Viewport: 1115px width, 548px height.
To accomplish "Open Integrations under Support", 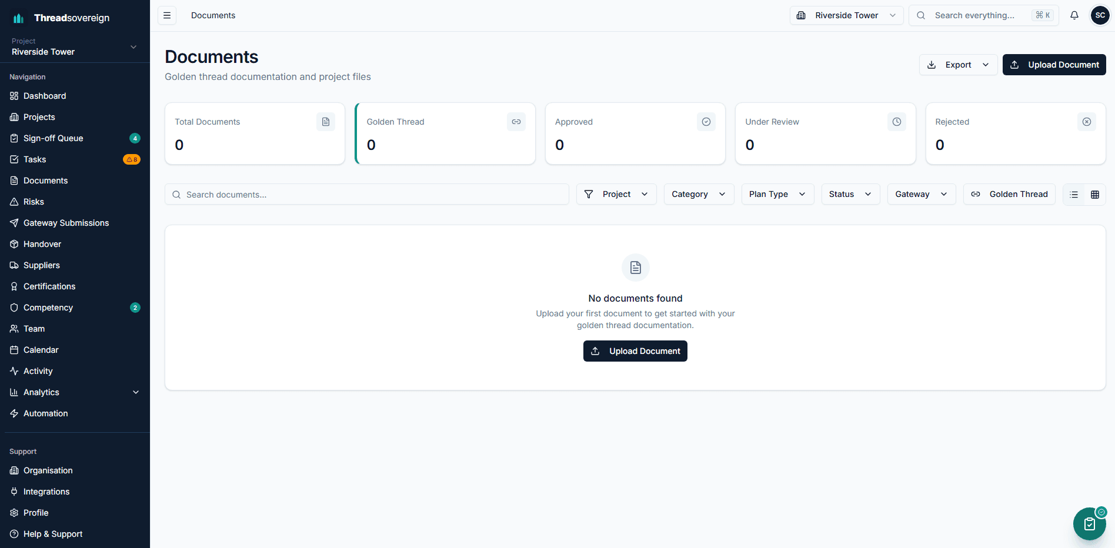I will (x=75, y=492).
